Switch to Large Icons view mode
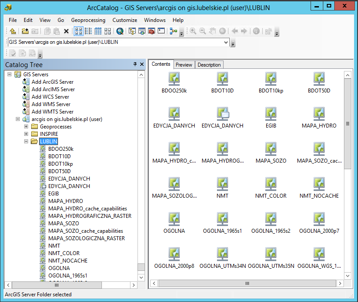The image size is (358, 302). [x=79, y=31]
